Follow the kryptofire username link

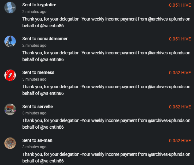47,5
